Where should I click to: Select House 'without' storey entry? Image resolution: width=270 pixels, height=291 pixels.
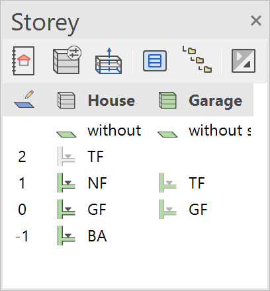click(114, 130)
